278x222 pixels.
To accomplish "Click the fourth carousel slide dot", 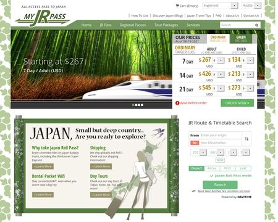I will coord(142,105).
